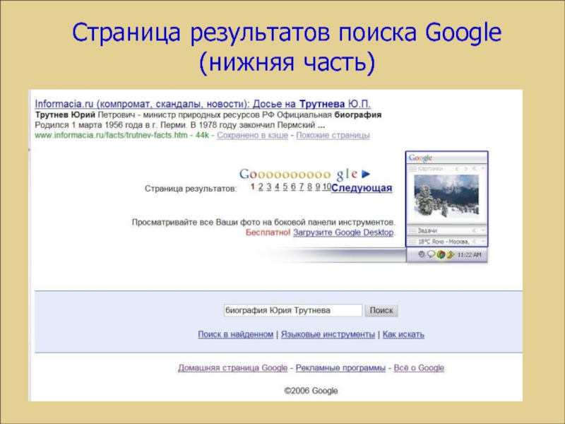Image resolution: width=565 pixels, height=424 pixels.
Task: Click the Goooooooooogle pagination logo
Action: (299, 174)
